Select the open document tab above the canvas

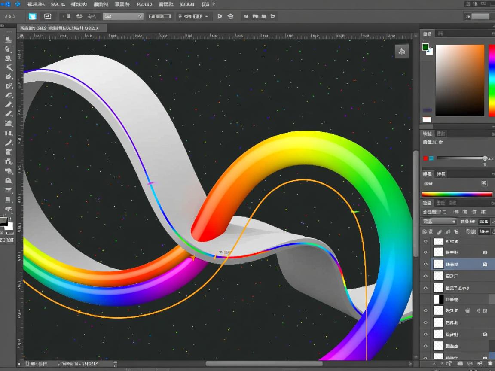click(x=60, y=28)
